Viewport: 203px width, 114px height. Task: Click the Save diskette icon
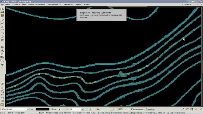[x=2, y=16]
